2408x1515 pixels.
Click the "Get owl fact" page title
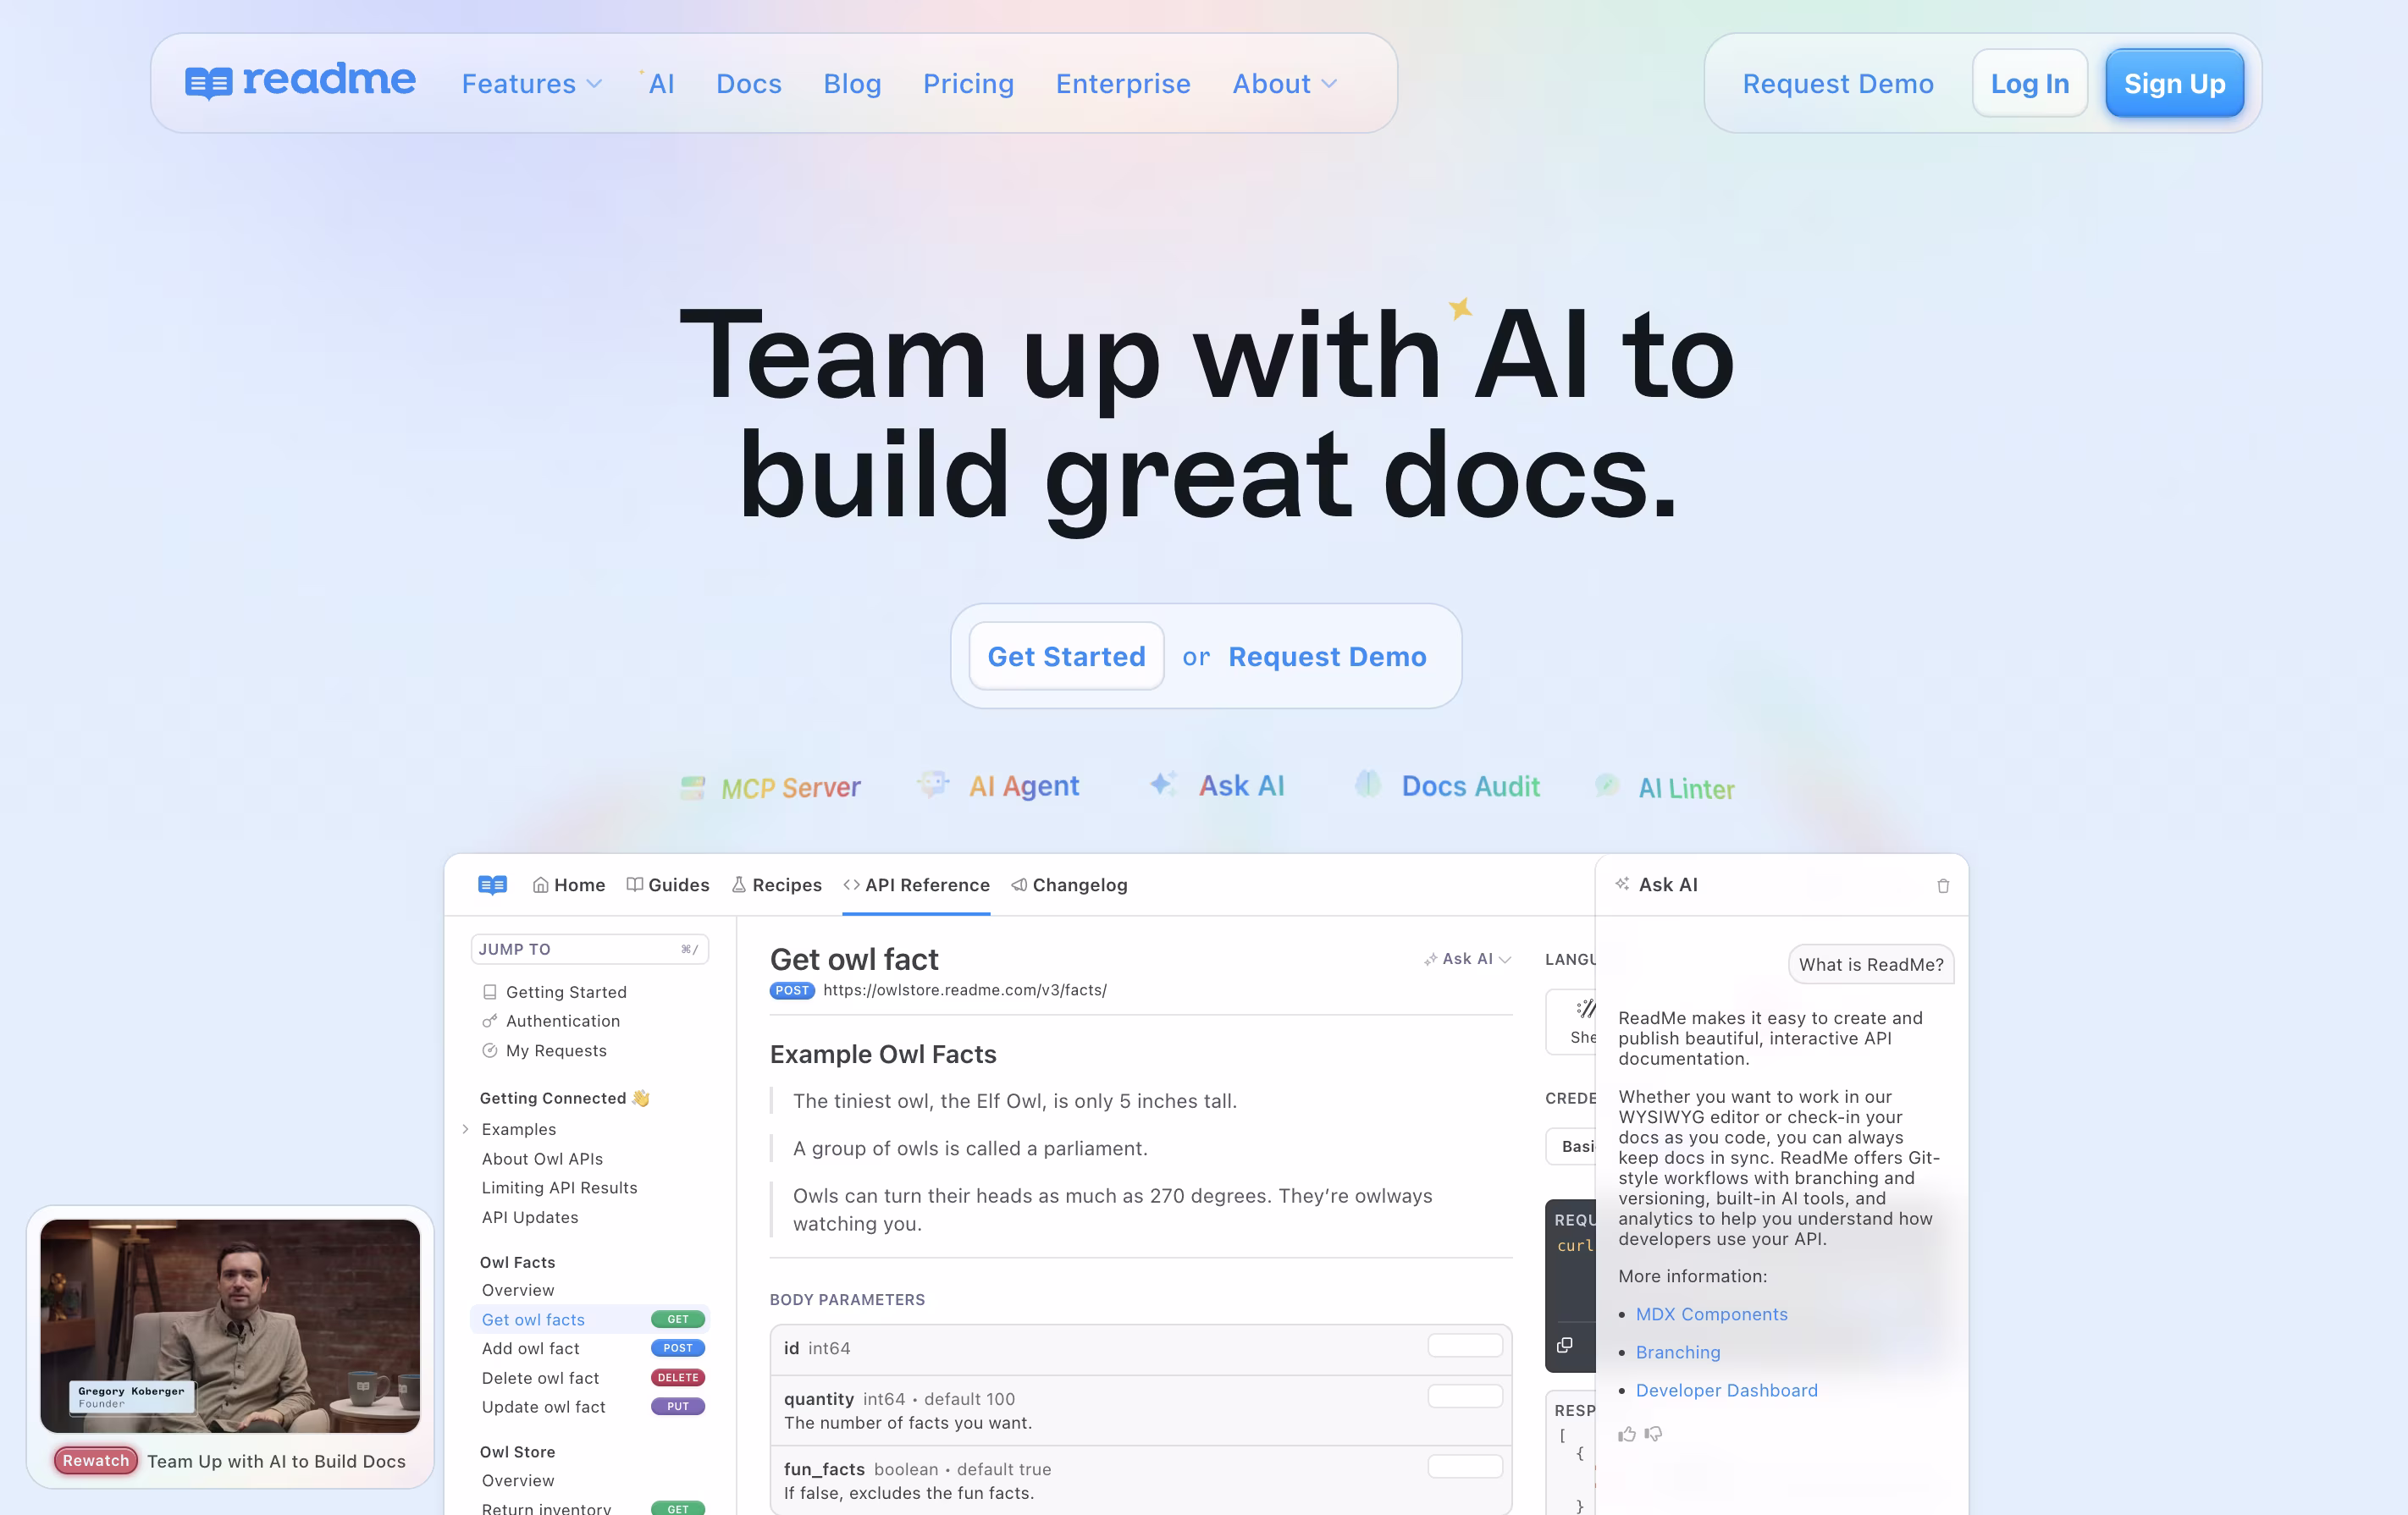(854, 958)
